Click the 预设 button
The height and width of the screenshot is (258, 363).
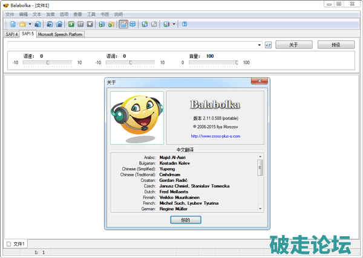tap(336, 45)
